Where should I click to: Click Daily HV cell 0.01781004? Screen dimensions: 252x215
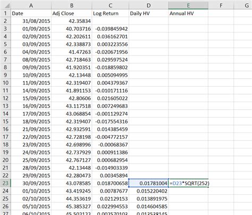pos(148,183)
